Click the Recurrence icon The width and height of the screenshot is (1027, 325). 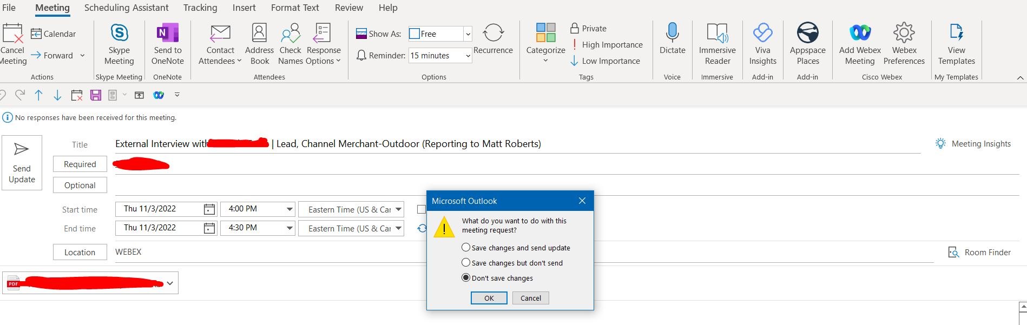click(x=493, y=34)
